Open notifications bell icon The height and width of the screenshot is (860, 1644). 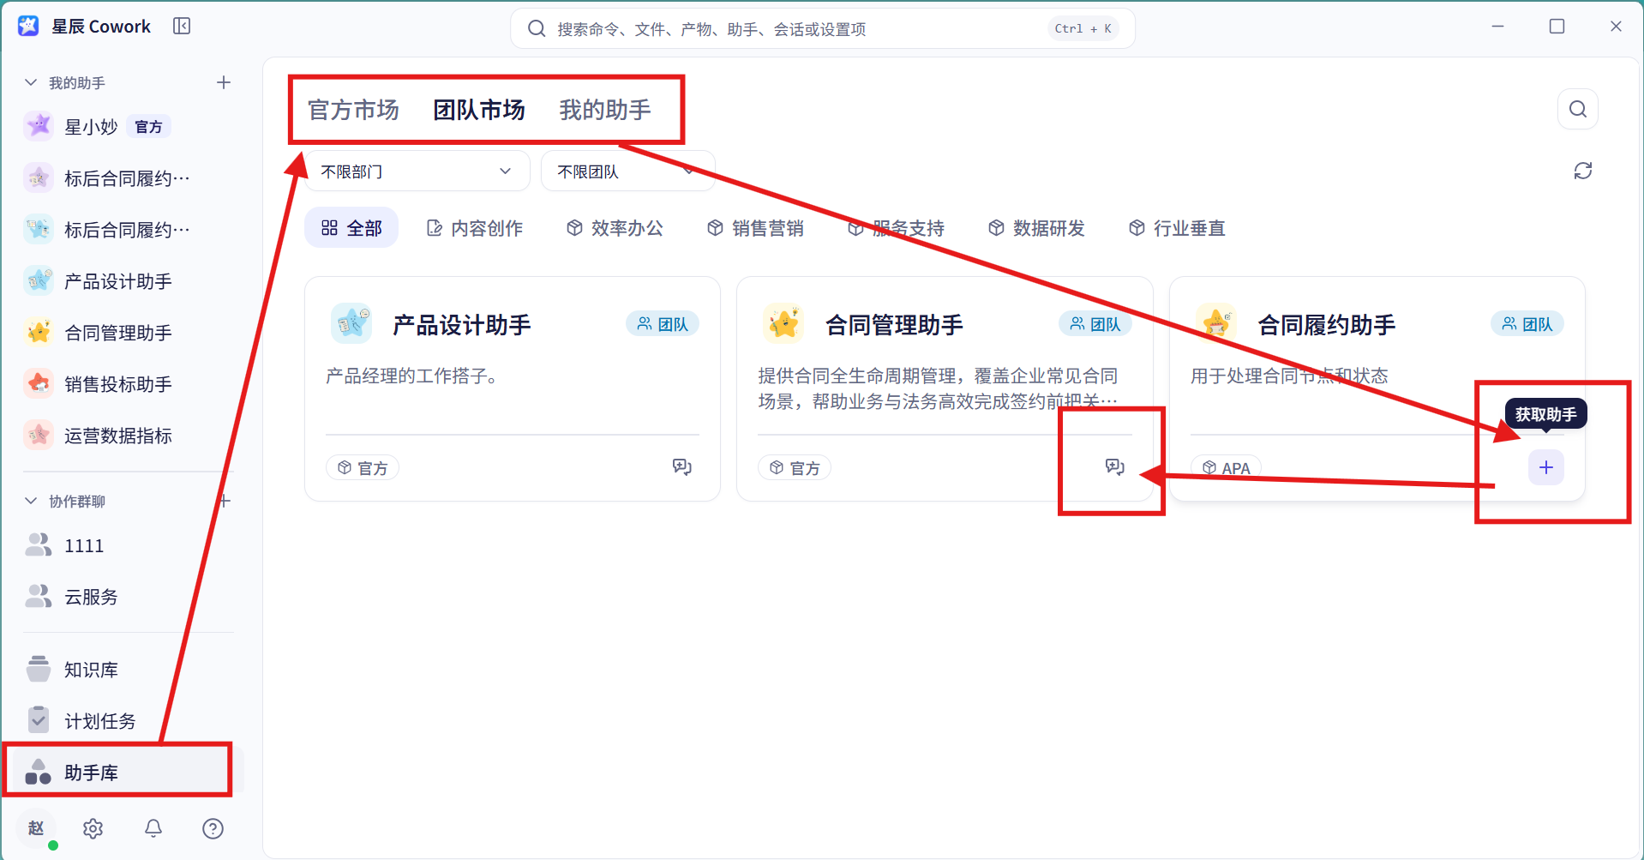(x=153, y=828)
